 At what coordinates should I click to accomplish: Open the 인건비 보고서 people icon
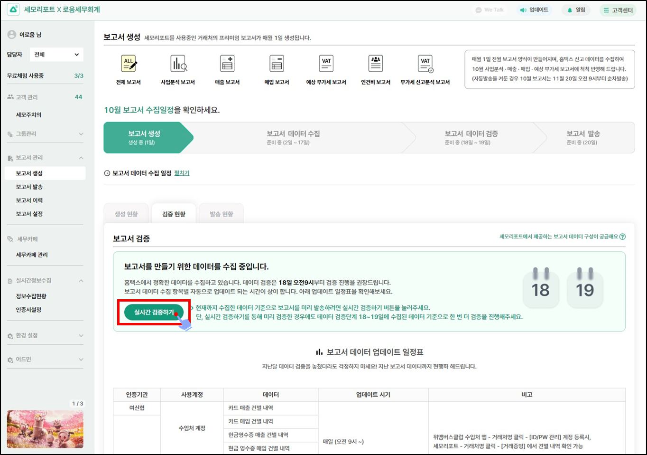(x=375, y=64)
